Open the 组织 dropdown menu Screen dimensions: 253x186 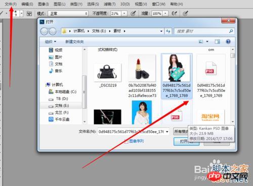(51, 42)
